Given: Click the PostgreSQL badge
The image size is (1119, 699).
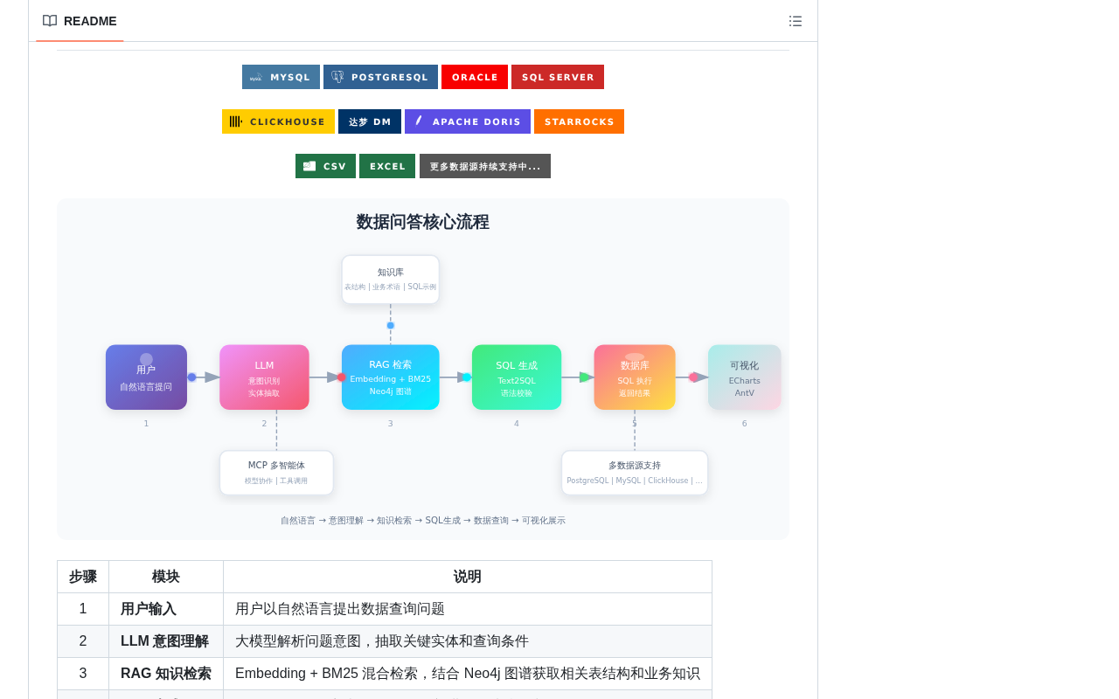Looking at the screenshot, I should pyautogui.click(x=380, y=77).
